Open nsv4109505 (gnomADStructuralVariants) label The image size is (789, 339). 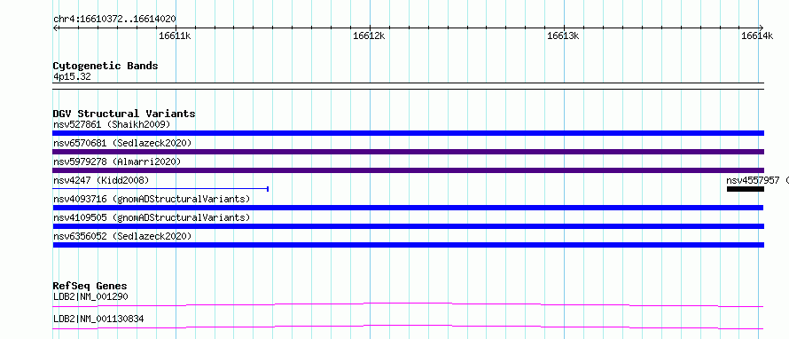point(152,217)
